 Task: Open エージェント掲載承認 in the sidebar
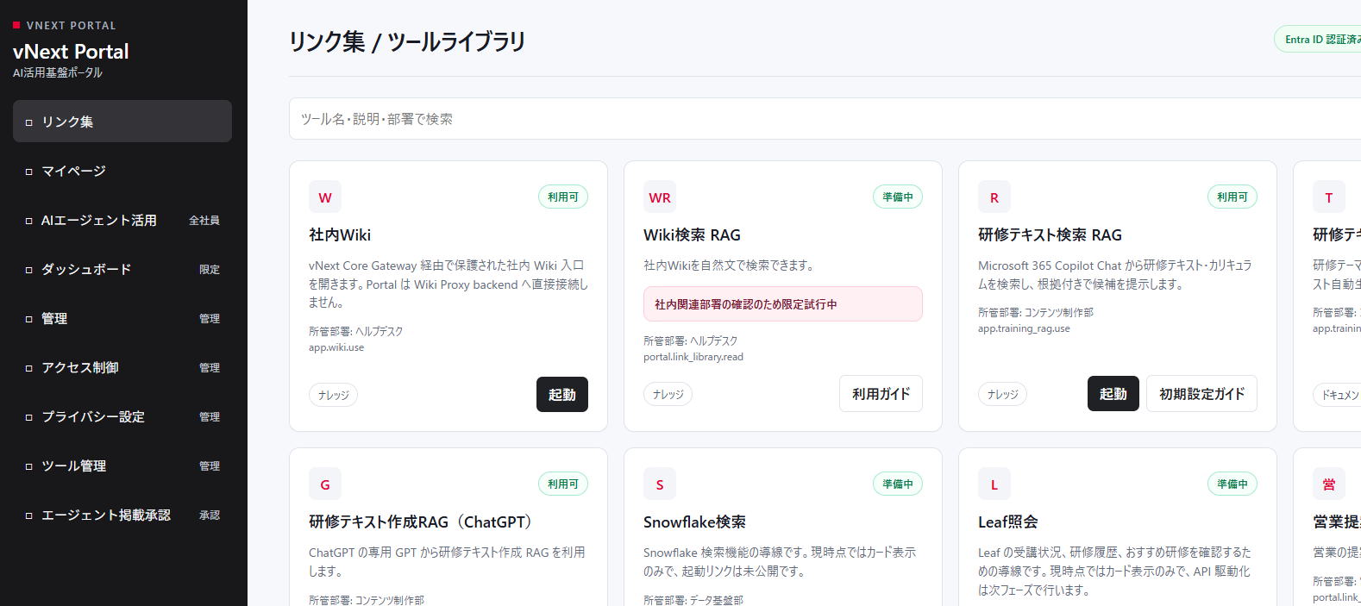[122, 515]
